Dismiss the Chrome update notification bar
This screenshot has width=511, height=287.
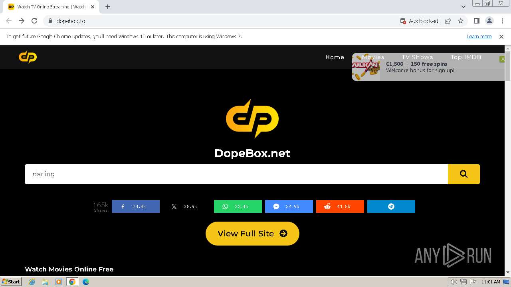pyautogui.click(x=501, y=36)
